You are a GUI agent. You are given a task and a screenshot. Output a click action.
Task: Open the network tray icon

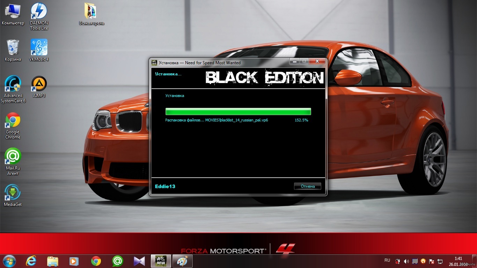(440, 261)
